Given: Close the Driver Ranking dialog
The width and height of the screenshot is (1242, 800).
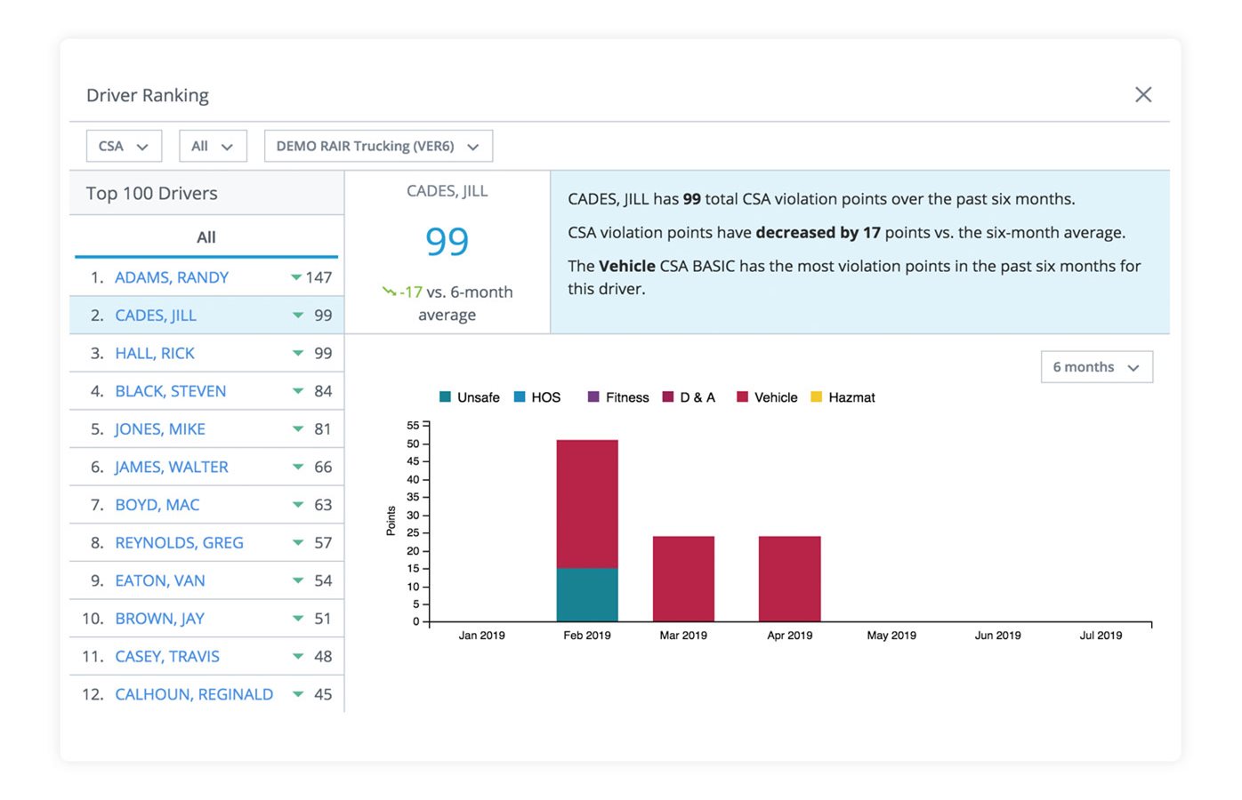Looking at the screenshot, I should click(1143, 95).
